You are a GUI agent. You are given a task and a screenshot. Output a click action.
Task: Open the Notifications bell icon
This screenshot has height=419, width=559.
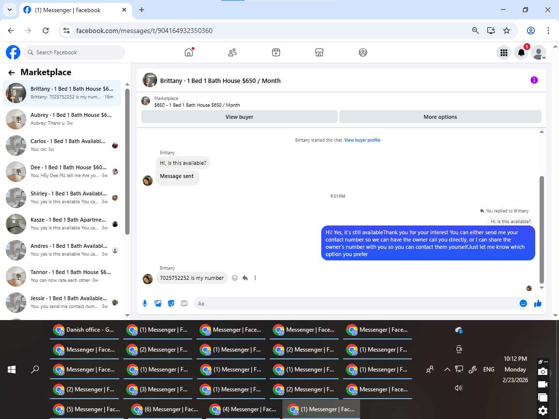pyautogui.click(x=521, y=53)
